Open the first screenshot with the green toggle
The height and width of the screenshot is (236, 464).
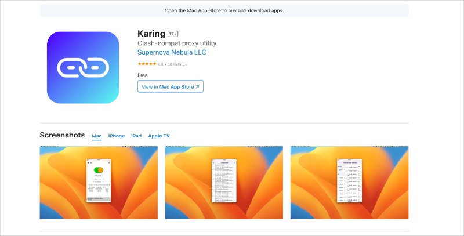click(x=99, y=182)
